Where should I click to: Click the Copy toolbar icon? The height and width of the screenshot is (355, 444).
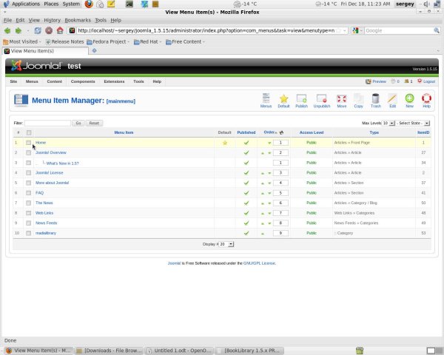click(358, 101)
